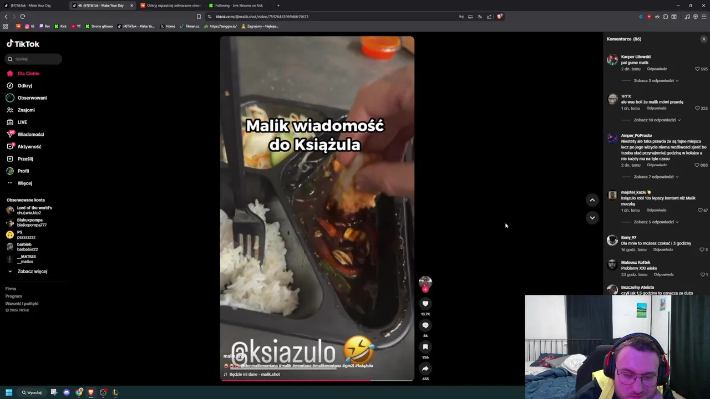Go to the next video with down arrow

[x=592, y=218]
